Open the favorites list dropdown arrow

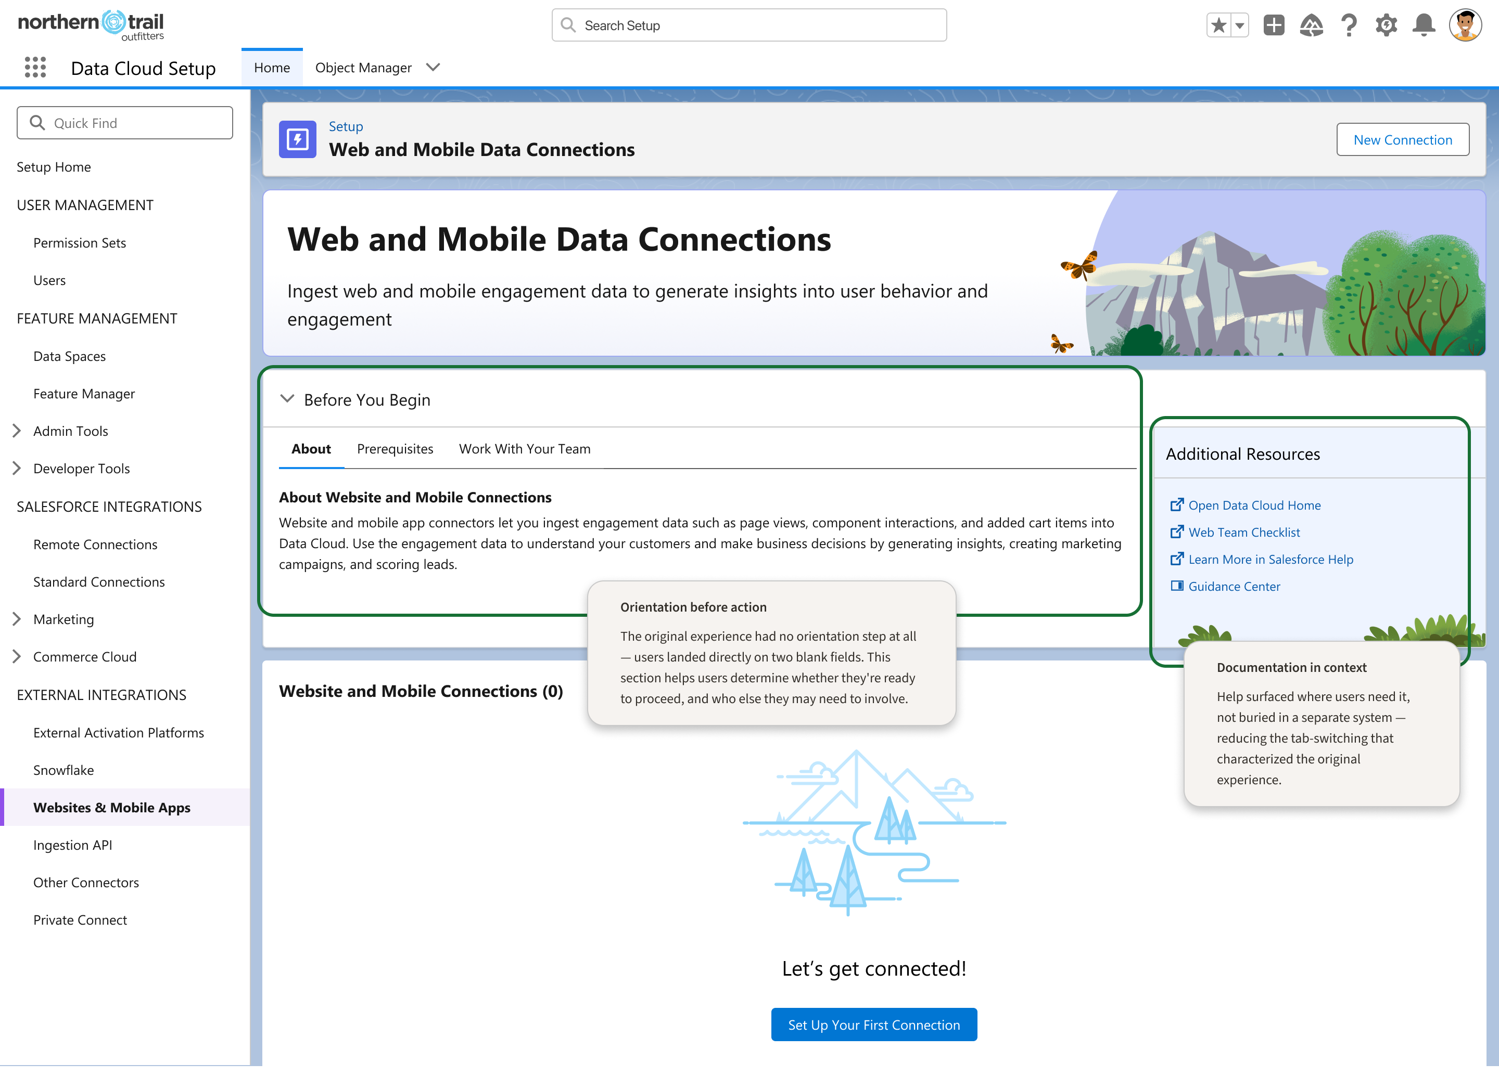(1240, 25)
